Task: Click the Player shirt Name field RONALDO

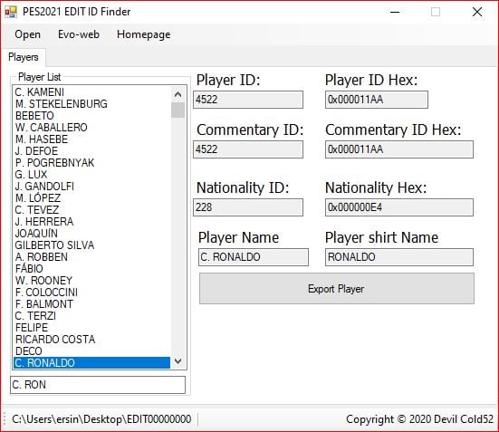Action: coord(399,257)
